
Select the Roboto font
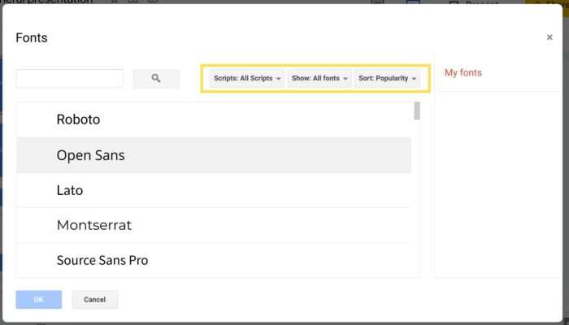[213, 119]
